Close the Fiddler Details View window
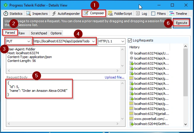 [186, 5]
